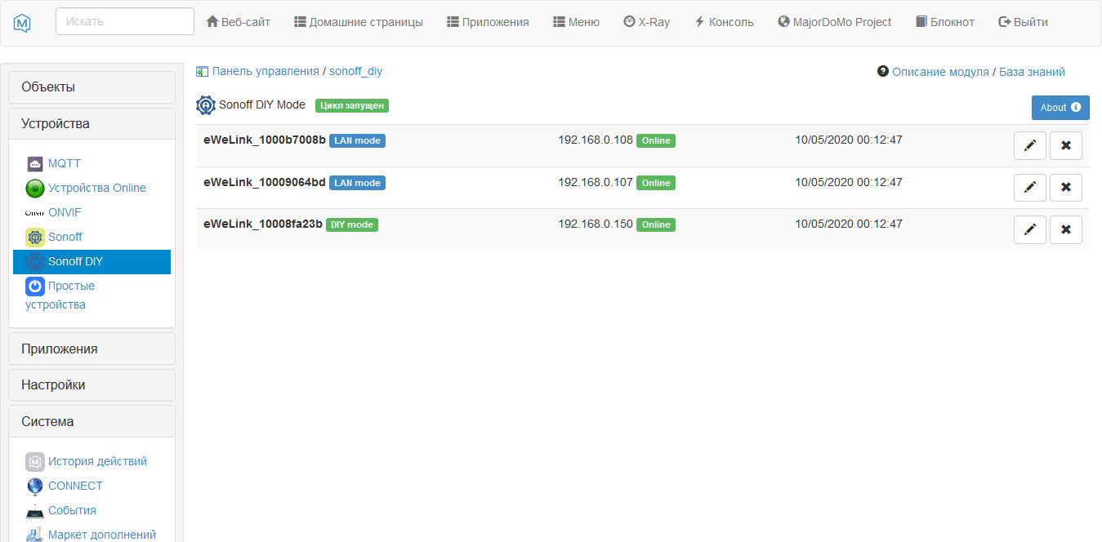The image size is (1102, 542).
Task: Click the yellow Sonoff sidebar icon
Action: [x=35, y=238]
